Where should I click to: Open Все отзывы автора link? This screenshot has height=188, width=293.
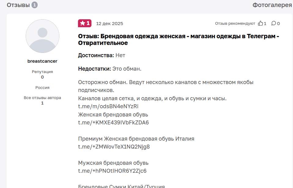(42, 98)
